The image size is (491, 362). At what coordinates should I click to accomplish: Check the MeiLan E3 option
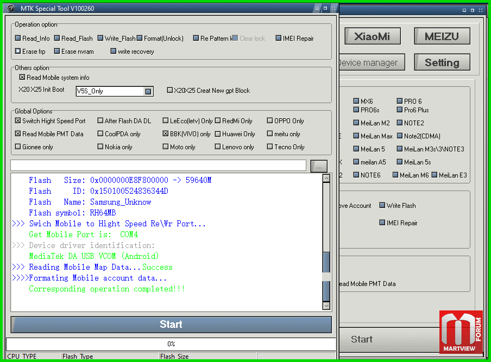[435, 175]
